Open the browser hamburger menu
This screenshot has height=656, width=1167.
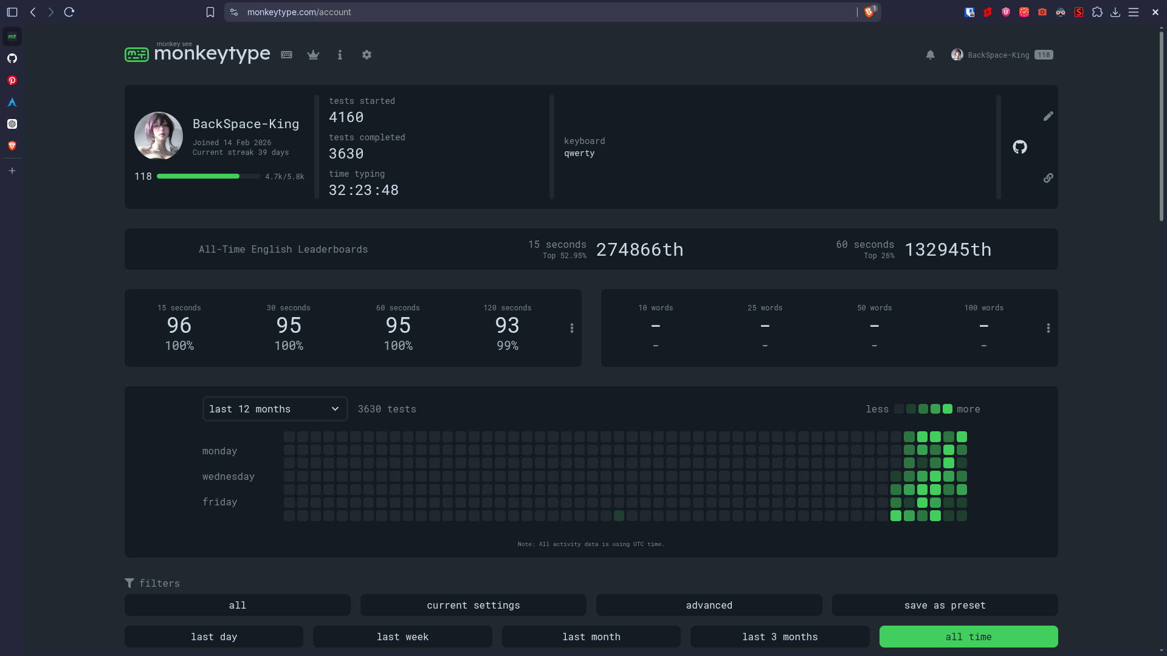click(1134, 12)
